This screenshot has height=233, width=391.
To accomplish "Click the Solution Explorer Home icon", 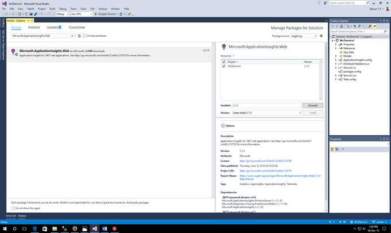I will point(342,26).
